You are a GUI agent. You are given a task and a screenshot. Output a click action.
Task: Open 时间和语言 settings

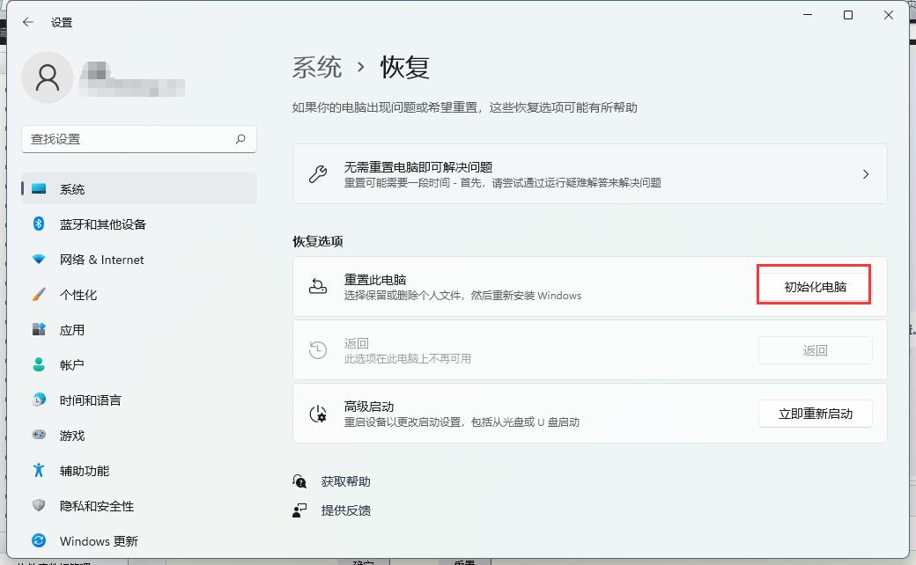(x=91, y=400)
